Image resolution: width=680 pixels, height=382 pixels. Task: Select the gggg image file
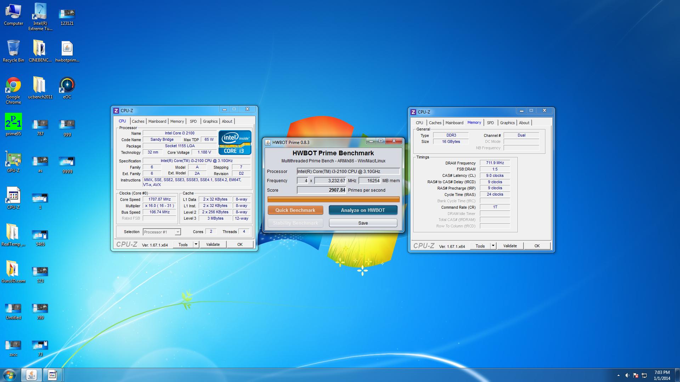(67, 164)
